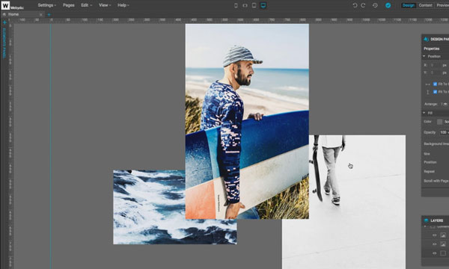Collapse the Position section in Properties
This screenshot has width=449, height=269.
[424, 56]
